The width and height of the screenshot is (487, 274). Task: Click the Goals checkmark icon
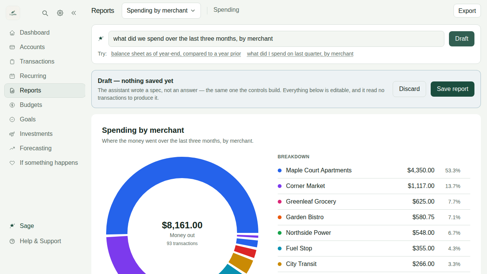click(x=12, y=119)
